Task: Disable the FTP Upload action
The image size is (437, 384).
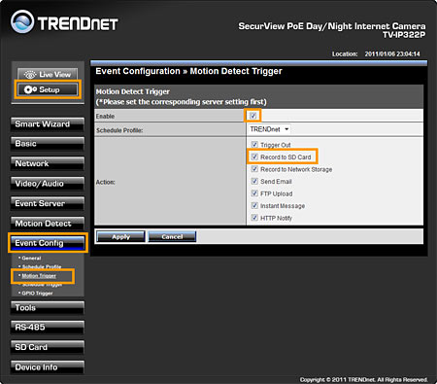Action: pos(254,193)
